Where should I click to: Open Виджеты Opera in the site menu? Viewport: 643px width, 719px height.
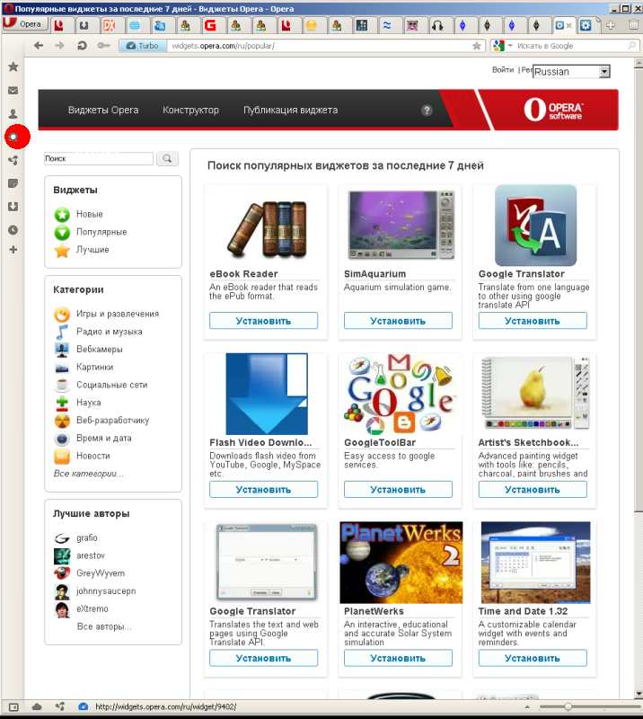point(103,110)
